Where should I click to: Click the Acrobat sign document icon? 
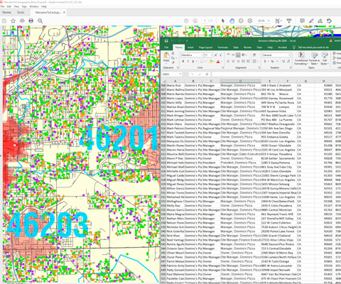320,21
